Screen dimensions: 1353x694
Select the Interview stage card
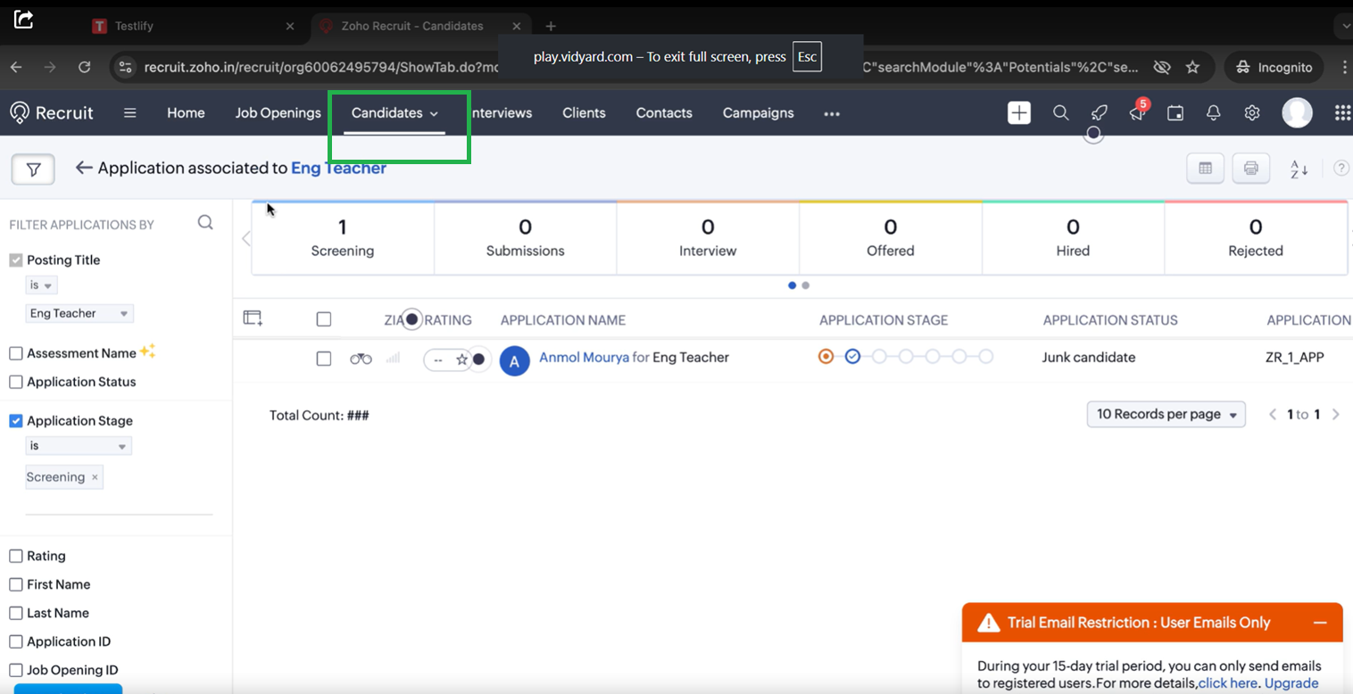[708, 237]
